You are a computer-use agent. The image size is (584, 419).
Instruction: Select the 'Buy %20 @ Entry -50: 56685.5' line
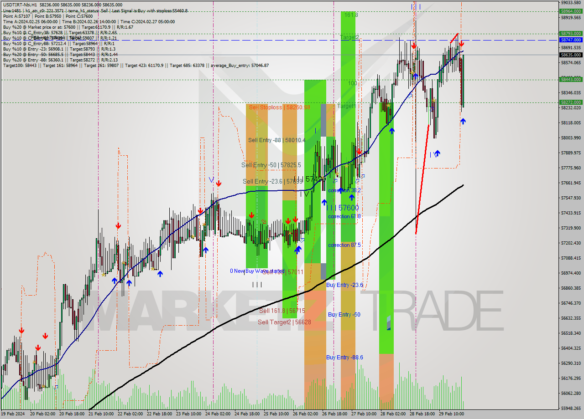click(61, 54)
